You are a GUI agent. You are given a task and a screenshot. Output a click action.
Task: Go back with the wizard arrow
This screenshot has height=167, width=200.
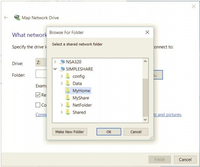pos(6,17)
